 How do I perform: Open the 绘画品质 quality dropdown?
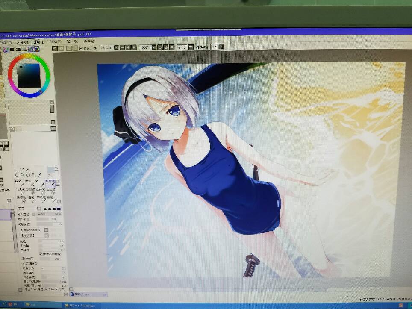point(64,268)
